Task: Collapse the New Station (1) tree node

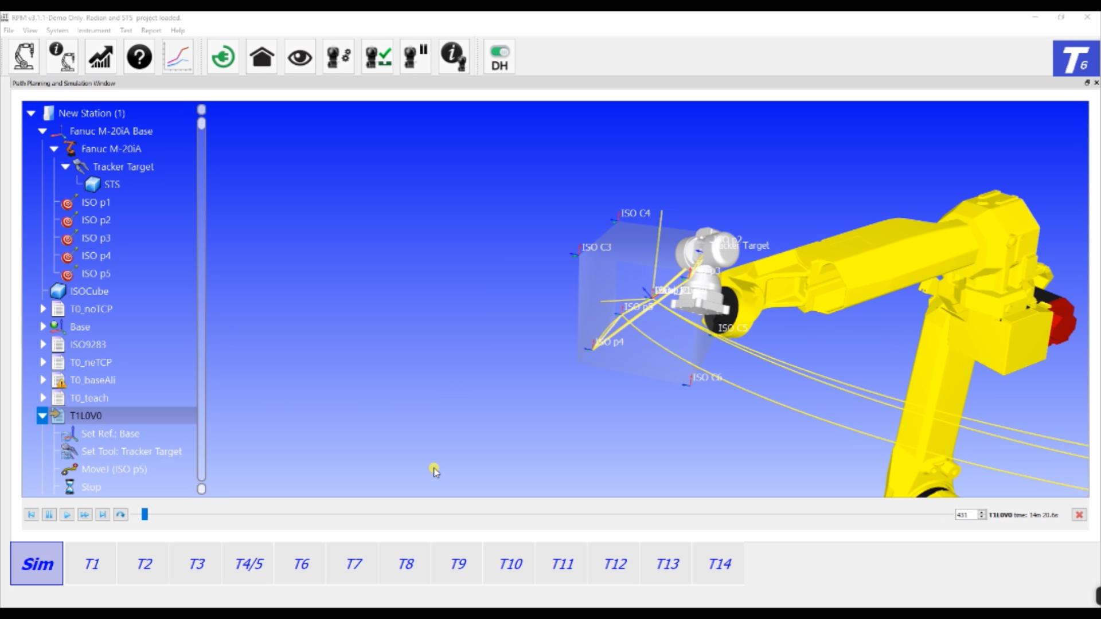Action: click(32, 113)
